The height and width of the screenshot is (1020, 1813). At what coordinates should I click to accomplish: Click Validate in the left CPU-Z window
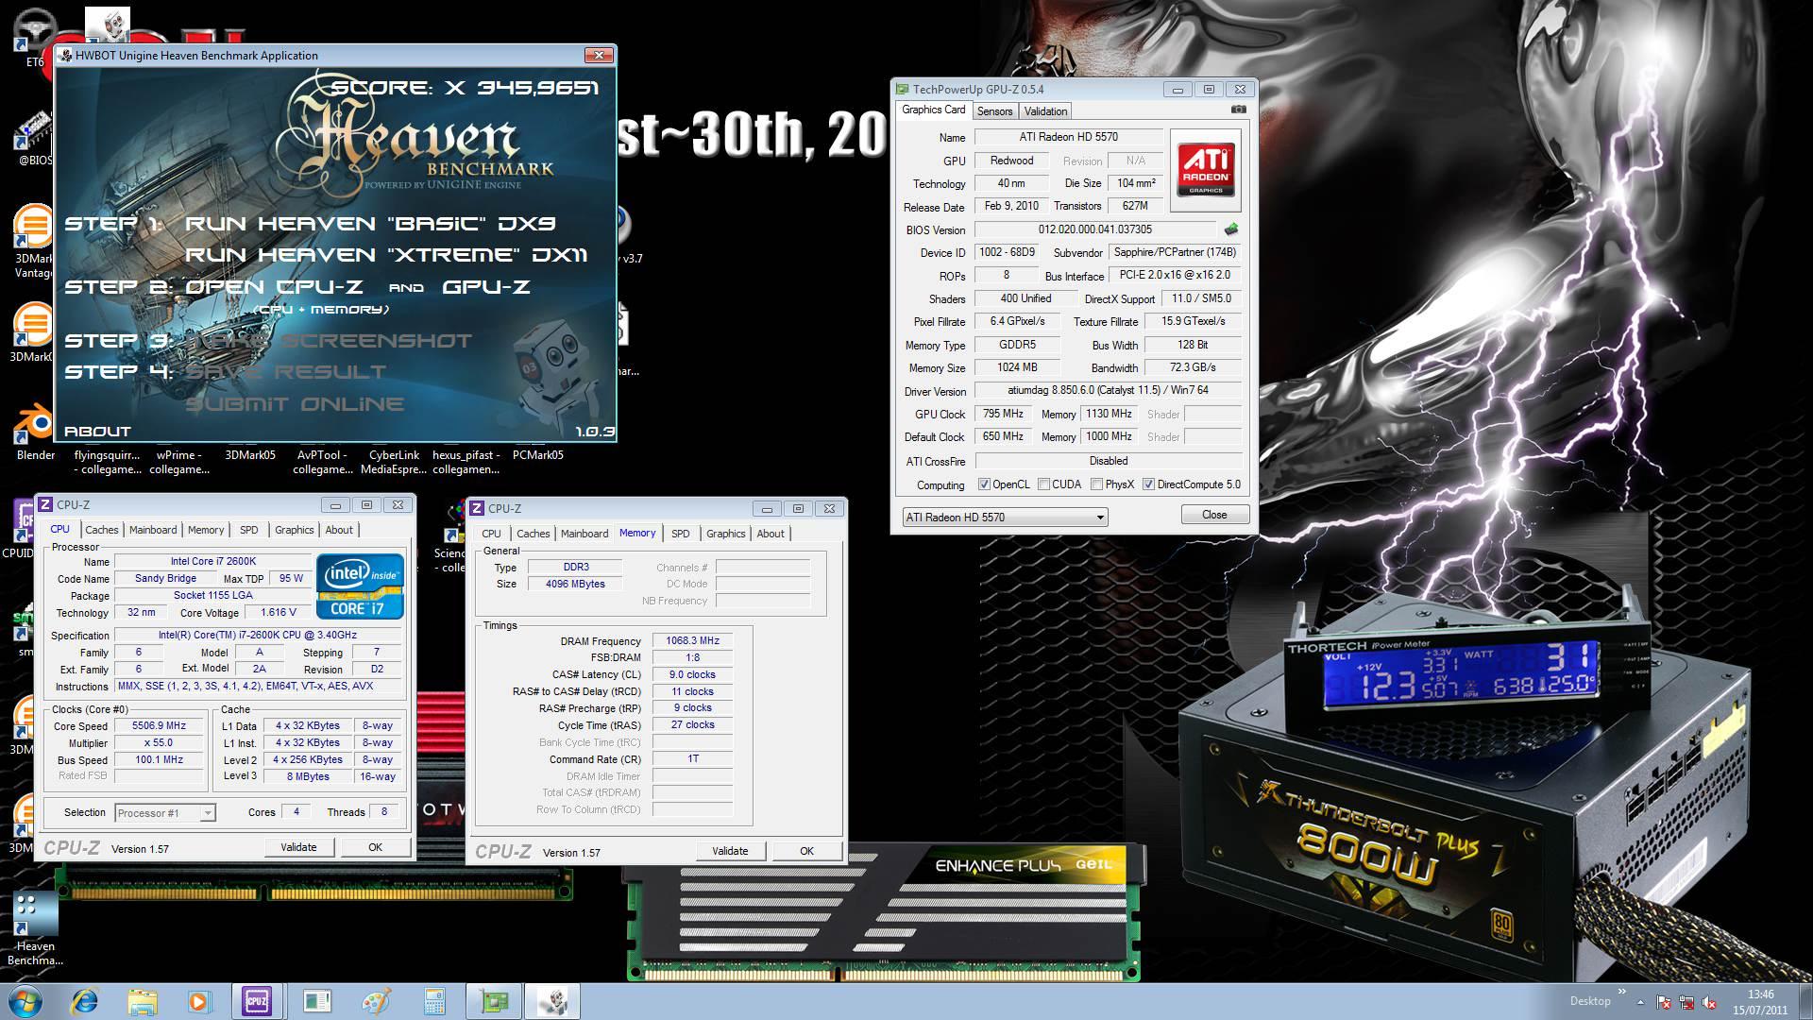(298, 847)
